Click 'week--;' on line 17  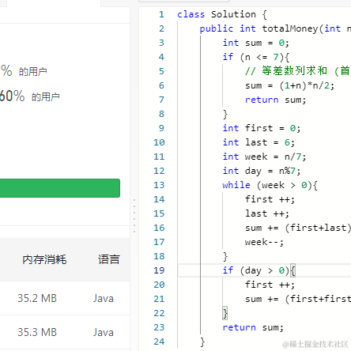(x=264, y=242)
